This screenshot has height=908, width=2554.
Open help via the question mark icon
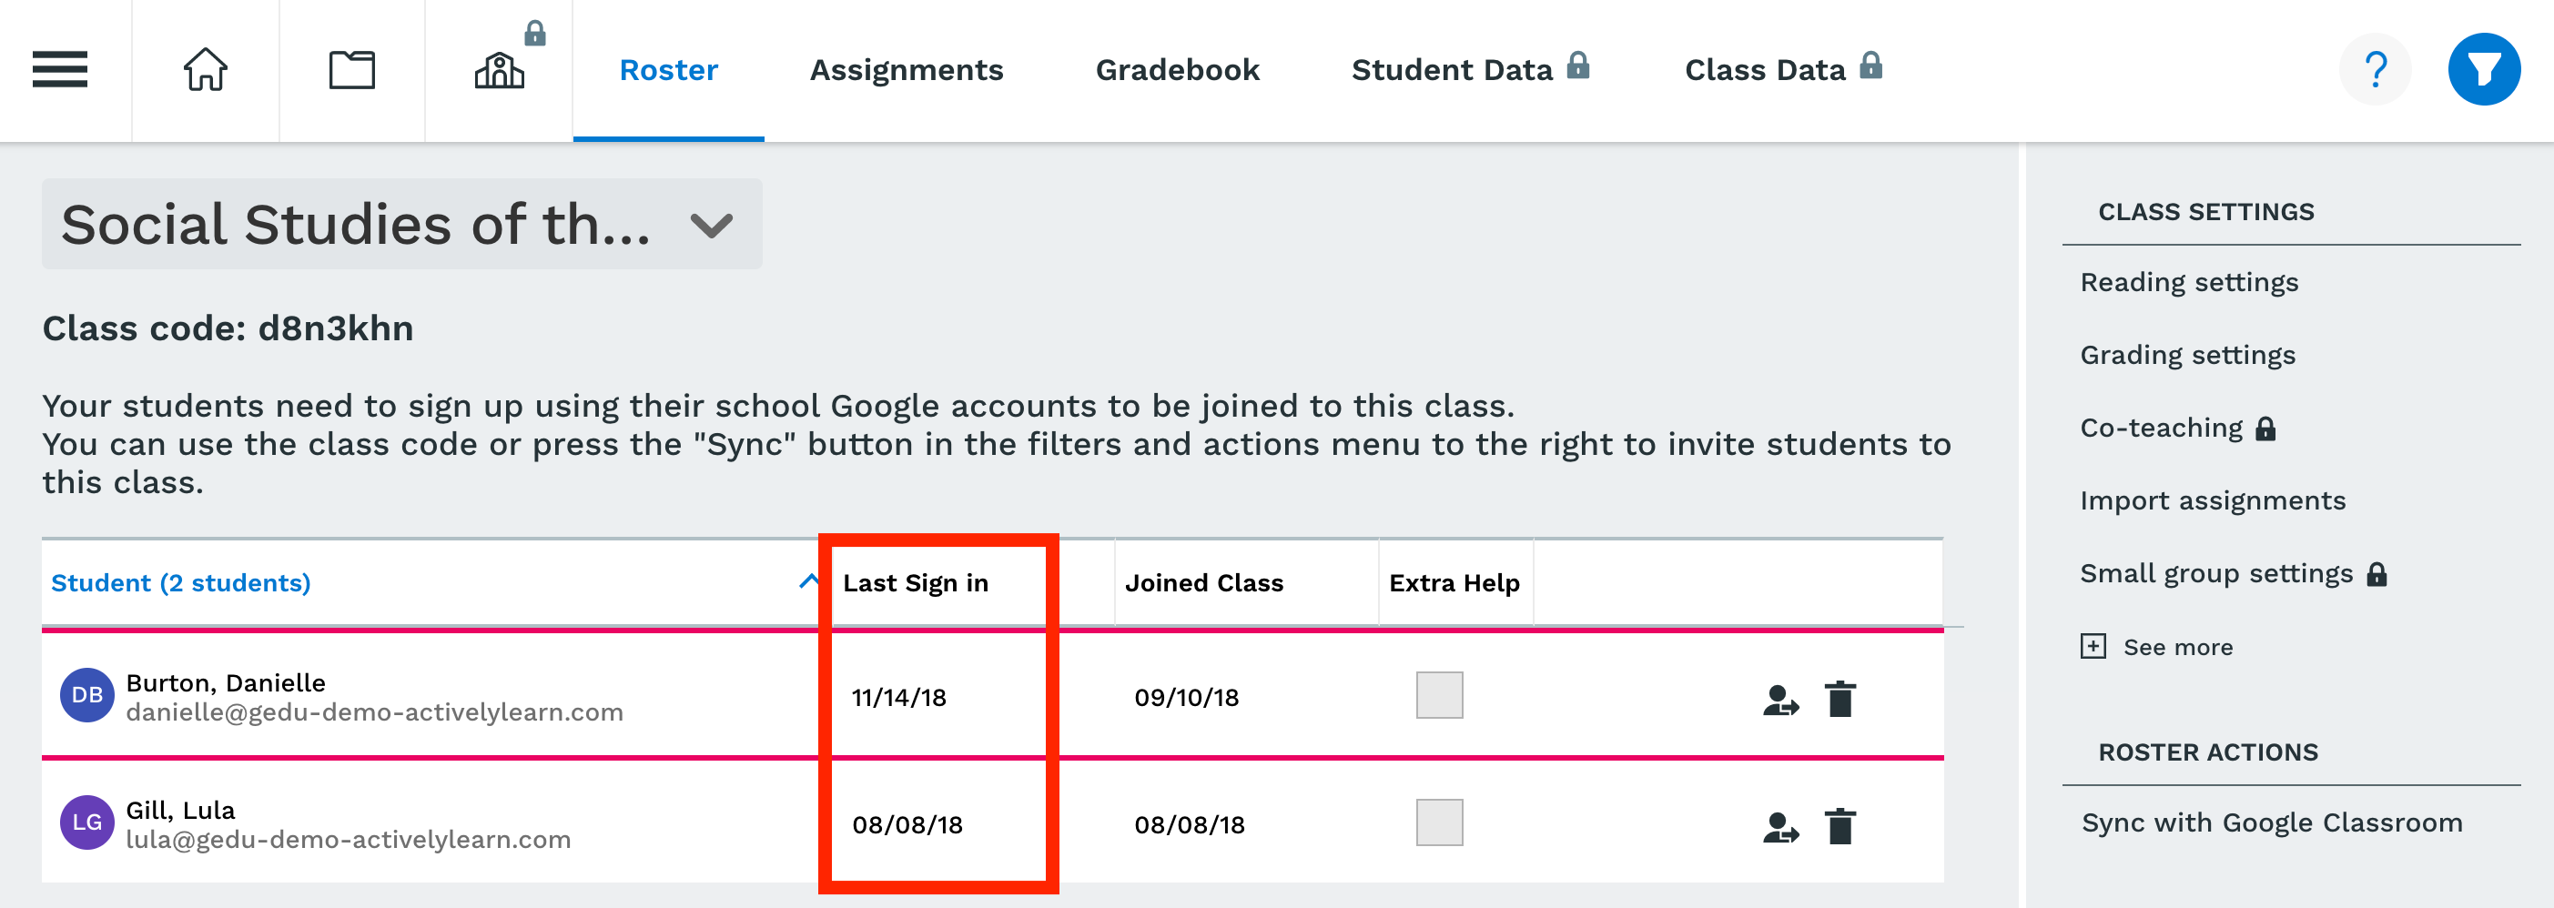click(2375, 69)
